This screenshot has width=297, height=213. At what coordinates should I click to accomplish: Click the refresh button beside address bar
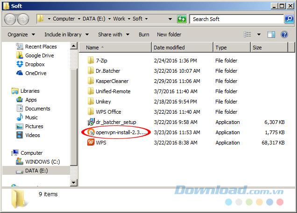[182, 19]
